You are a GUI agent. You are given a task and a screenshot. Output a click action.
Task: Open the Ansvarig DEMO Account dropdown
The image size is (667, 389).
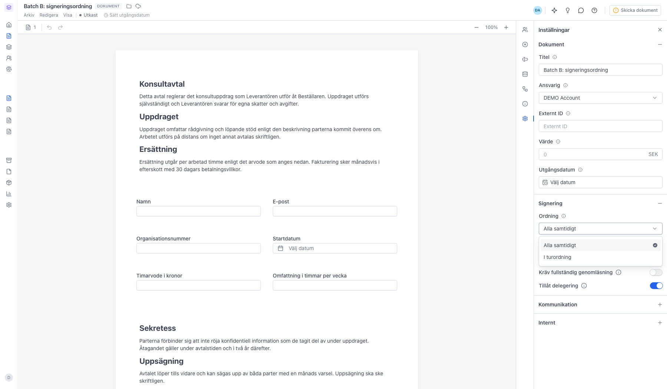(x=600, y=98)
